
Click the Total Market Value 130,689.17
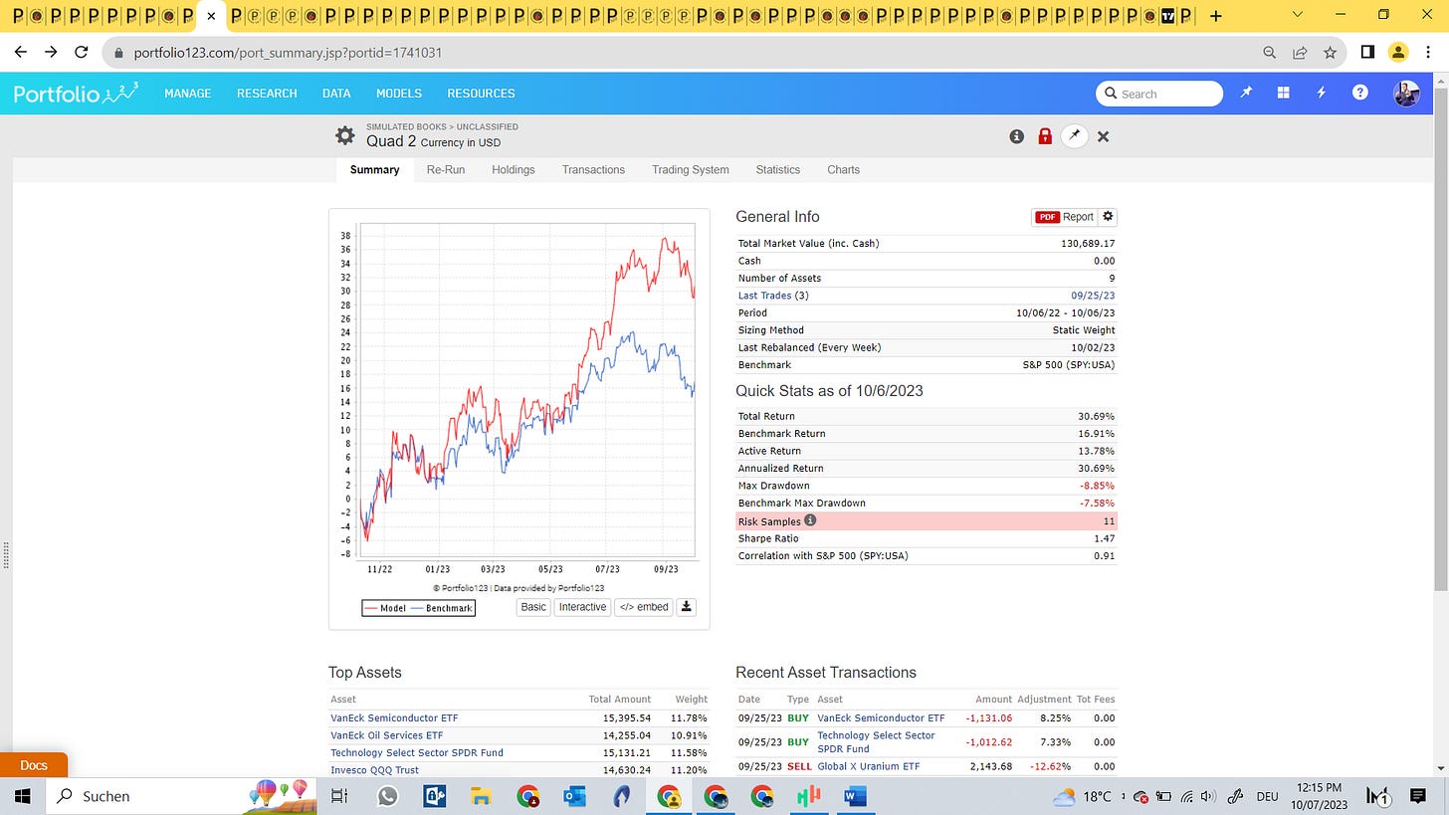(x=1088, y=243)
